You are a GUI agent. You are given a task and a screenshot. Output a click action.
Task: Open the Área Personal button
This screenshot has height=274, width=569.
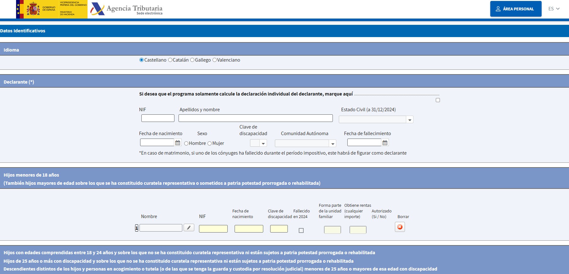(x=515, y=9)
